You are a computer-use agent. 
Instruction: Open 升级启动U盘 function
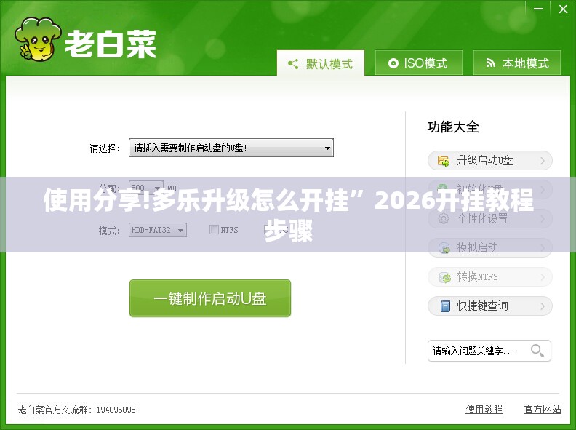[x=490, y=161]
